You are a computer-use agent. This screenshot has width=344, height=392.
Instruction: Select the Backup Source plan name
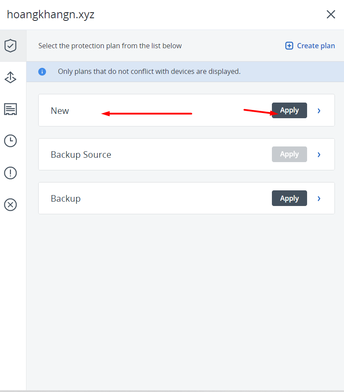tap(81, 155)
